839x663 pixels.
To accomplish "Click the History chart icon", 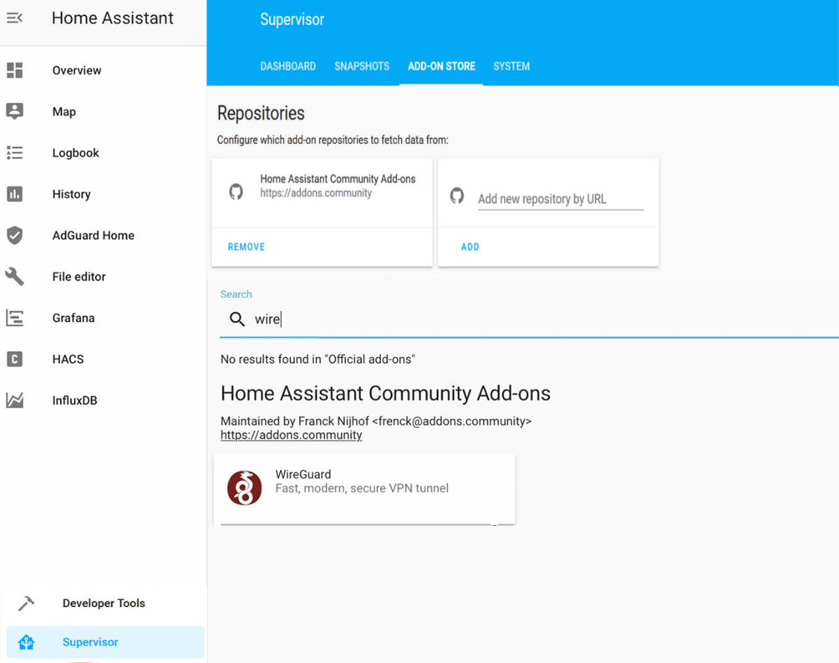I will [x=15, y=194].
